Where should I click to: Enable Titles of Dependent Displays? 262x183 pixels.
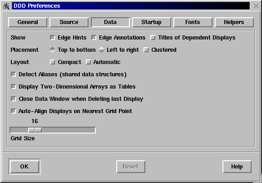[153, 38]
